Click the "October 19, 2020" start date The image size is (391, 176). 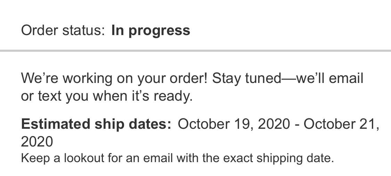point(234,124)
